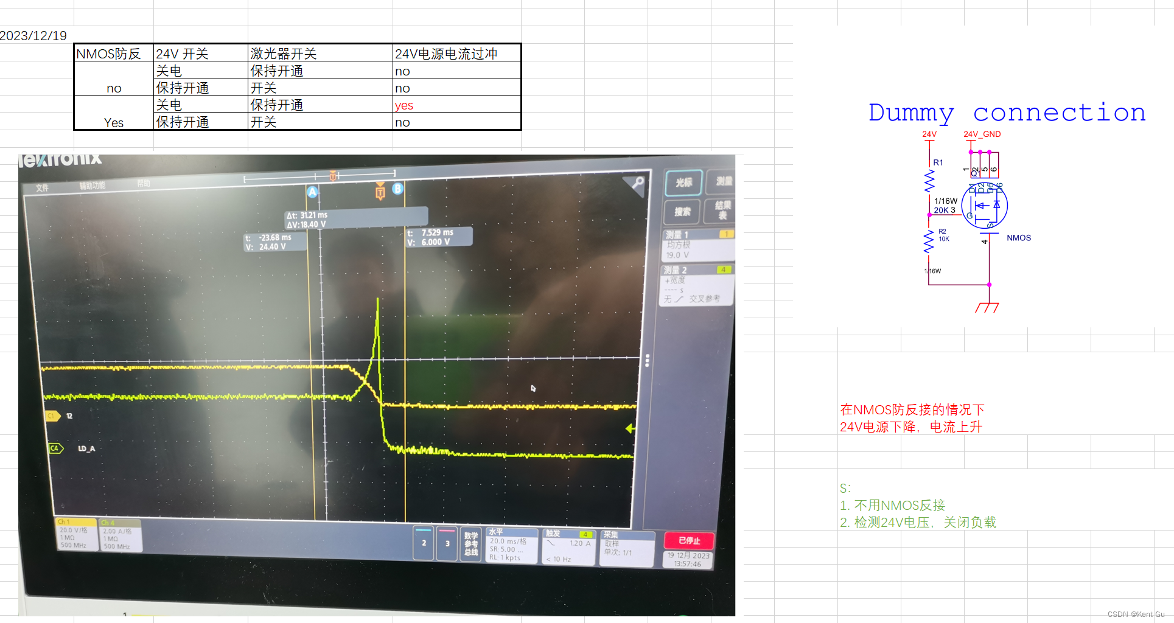Image resolution: width=1174 pixels, height=623 pixels.
Task: Open the 文件 menu on the oscilloscope
Action: [x=42, y=188]
